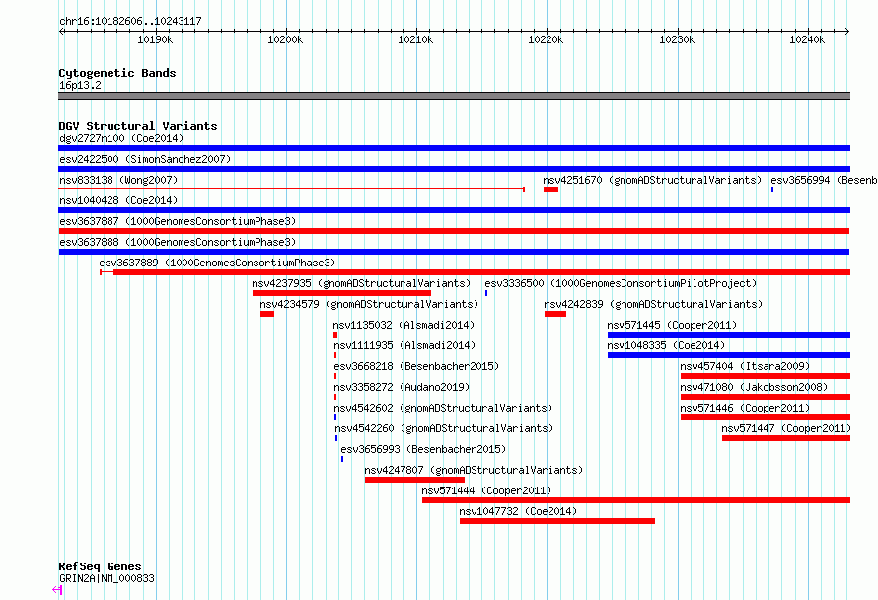878x600 pixels.
Task: Open esv3656993 (Besenbacher2015) variant
Action: point(423,449)
